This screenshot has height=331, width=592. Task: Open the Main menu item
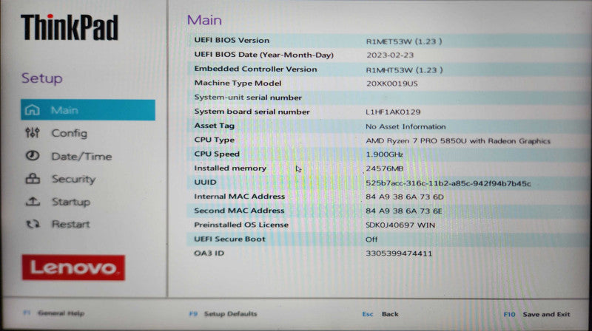(x=88, y=110)
